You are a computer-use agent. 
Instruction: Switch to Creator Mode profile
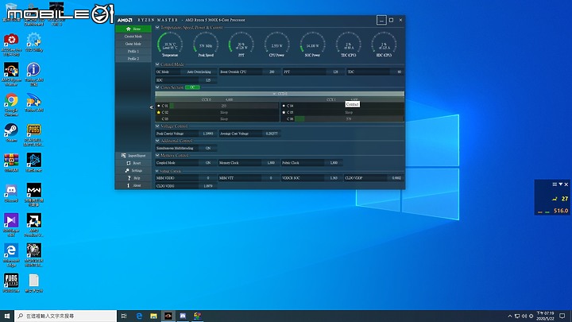point(133,37)
